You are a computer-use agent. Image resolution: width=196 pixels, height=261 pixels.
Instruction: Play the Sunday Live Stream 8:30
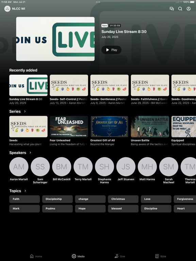tap(111, 50)
